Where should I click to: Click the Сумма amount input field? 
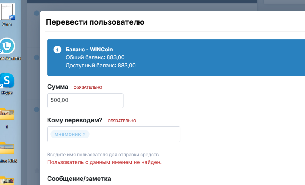click(85, 101)
